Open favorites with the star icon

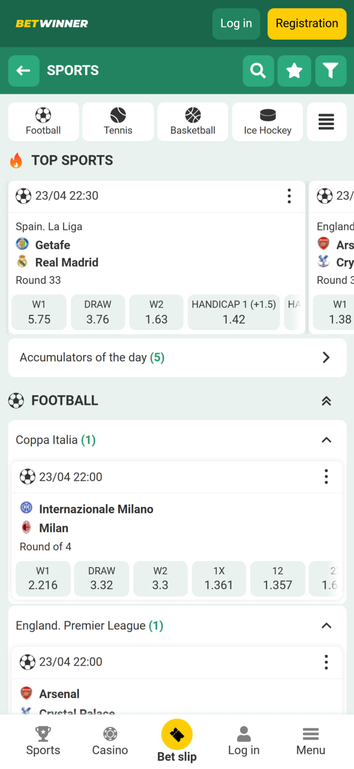(294, 71)
